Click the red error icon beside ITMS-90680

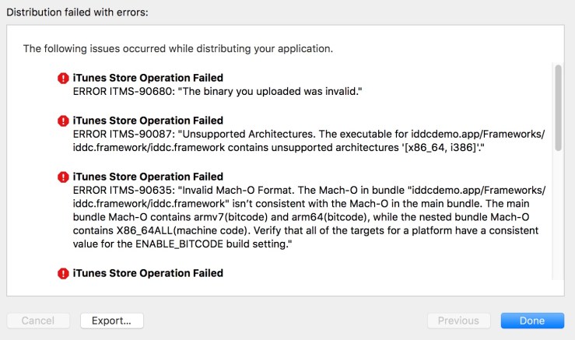(x=63, y=79)
